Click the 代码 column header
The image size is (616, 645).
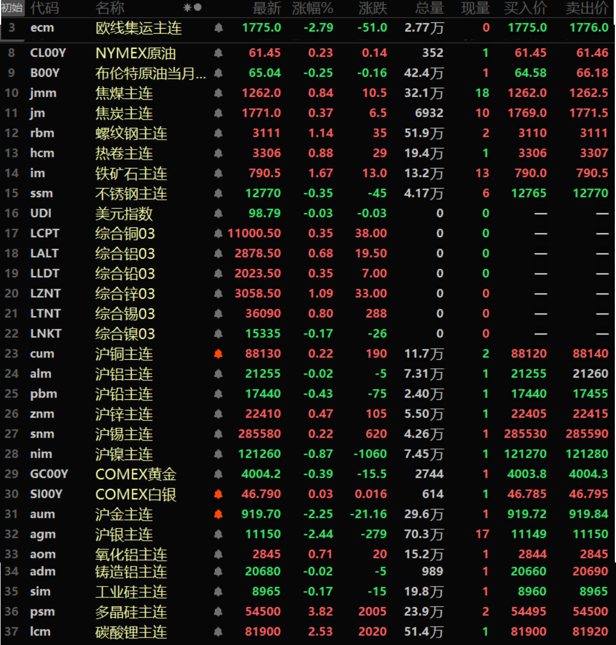(44, 8)
